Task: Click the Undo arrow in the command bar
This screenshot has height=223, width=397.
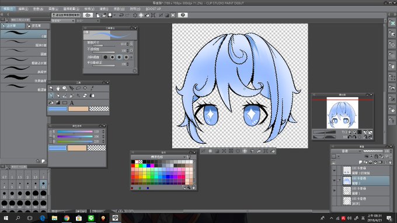Action: coord(121,15)
